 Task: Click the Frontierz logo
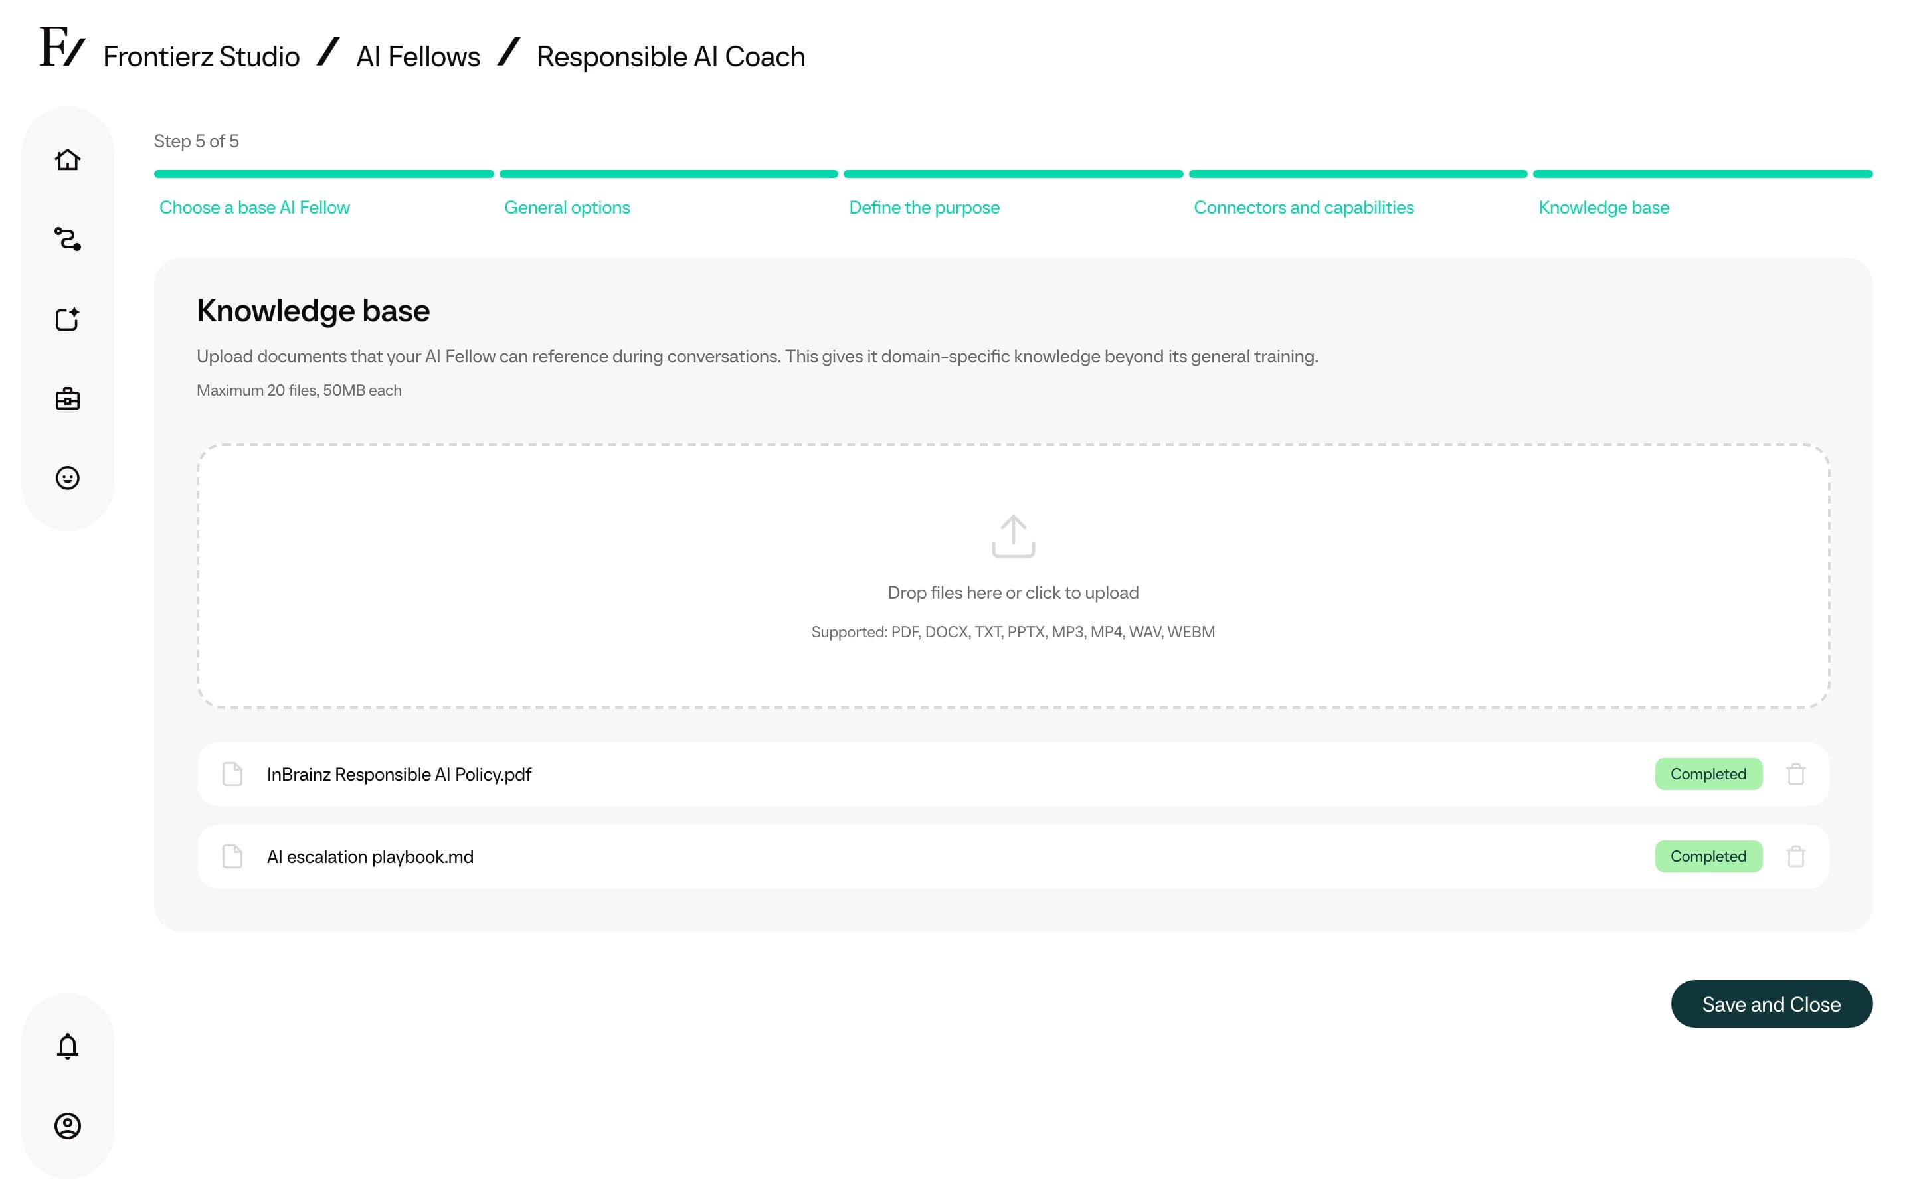62,46
